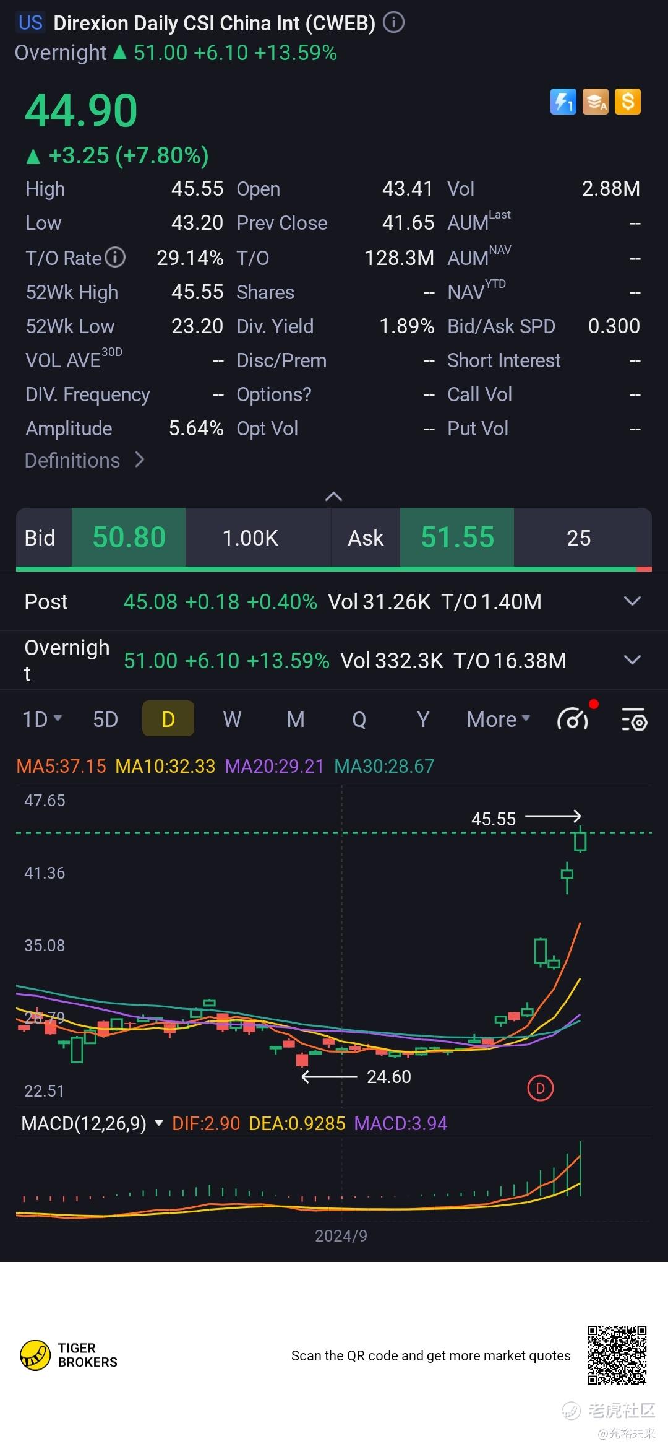
Task: Tap the DIF:2.90 value
Action: coord(206,1123)
